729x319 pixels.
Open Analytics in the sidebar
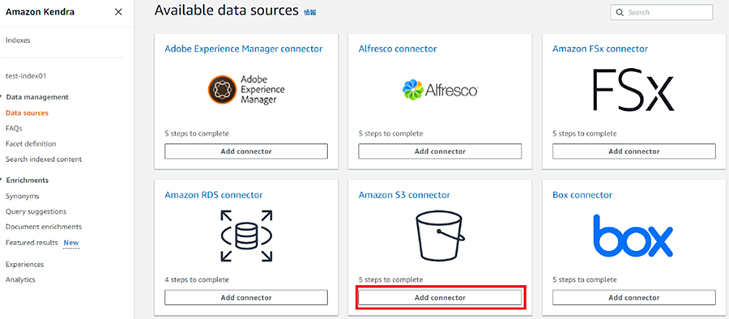(x=20, y=280)
